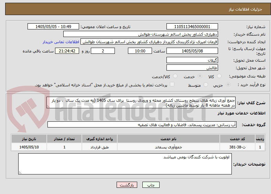The height and width of the screenshot is (194, 271).
Task: Select the جزیی purchase type radio
Action: (x=228, y=85)
